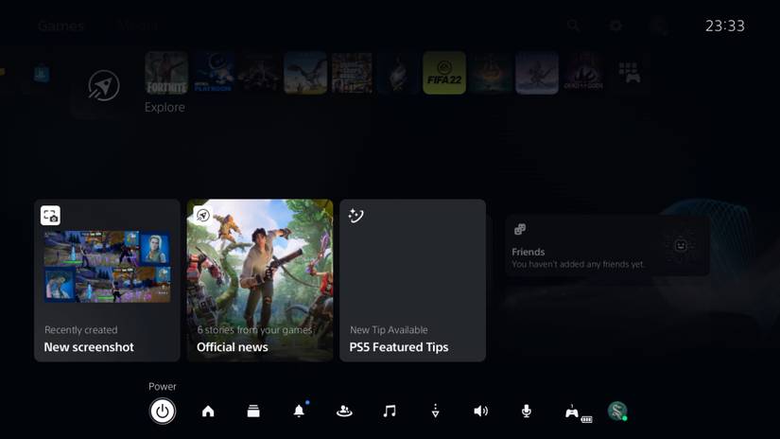Open Notifications bell icon
Screen dimensions: 780x439
tap(299, 411)
